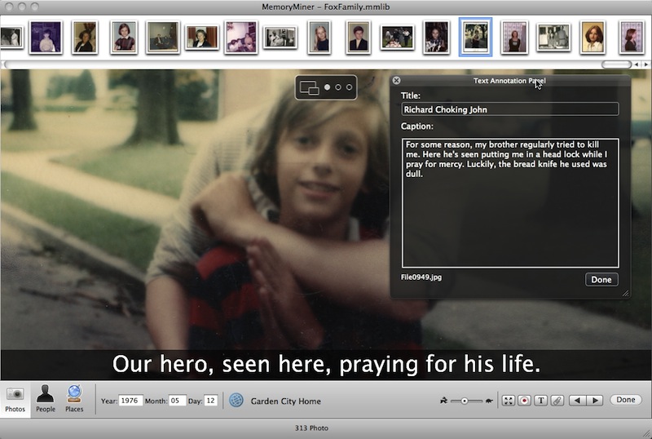This screenshot has width=652, height=439.
Task: Go to the previous photo arrow
Action: [x=577, y=401]
